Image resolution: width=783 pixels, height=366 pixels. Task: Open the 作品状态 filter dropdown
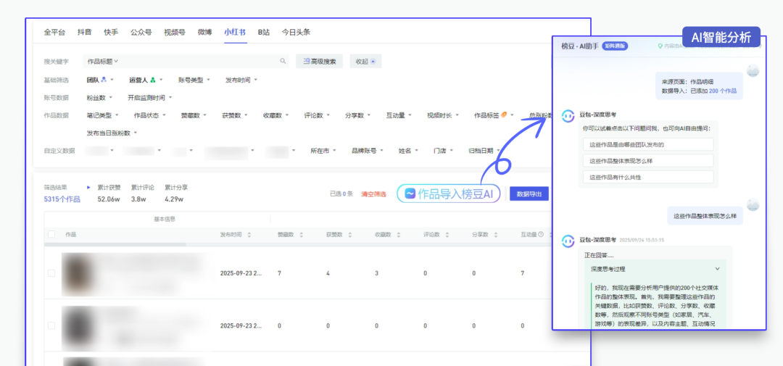[149, 115]
